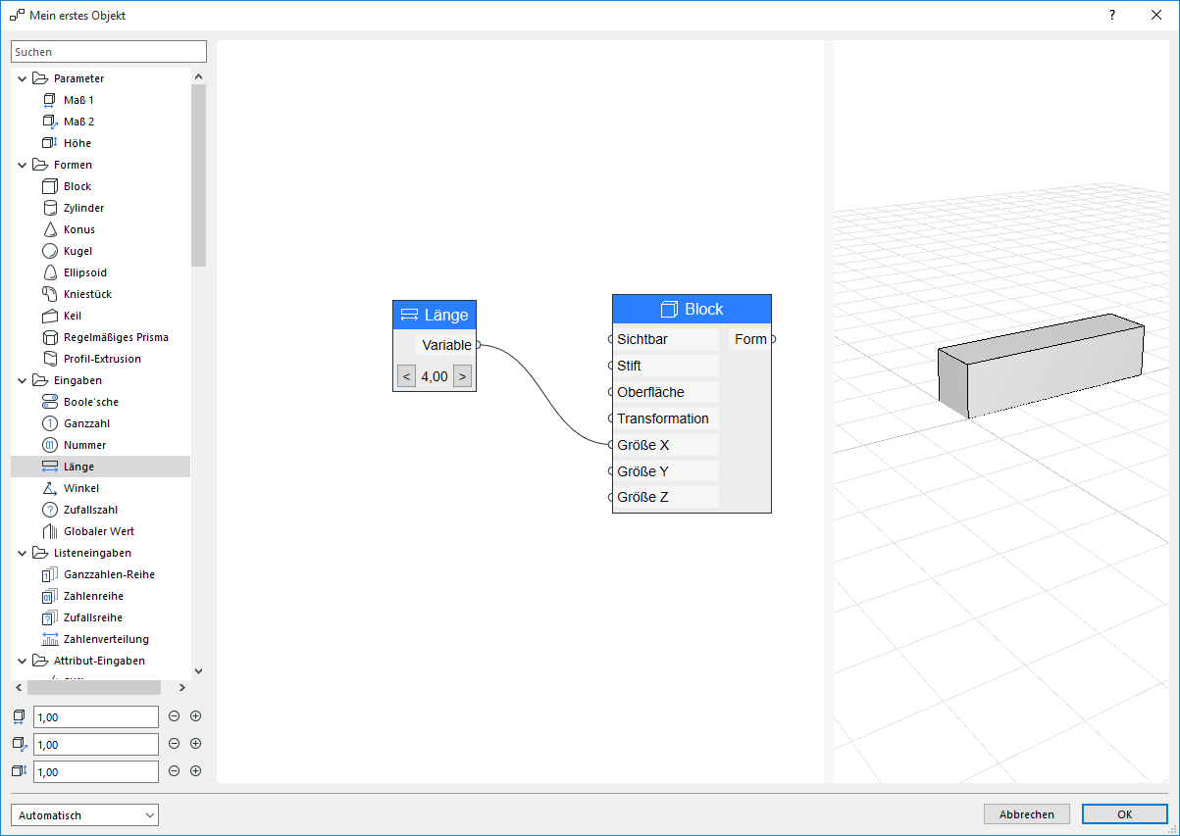Click the Variable output on Länge node
Viewport: 1180px width, 836px height.
pyautogui.click(x=478, y=345)
